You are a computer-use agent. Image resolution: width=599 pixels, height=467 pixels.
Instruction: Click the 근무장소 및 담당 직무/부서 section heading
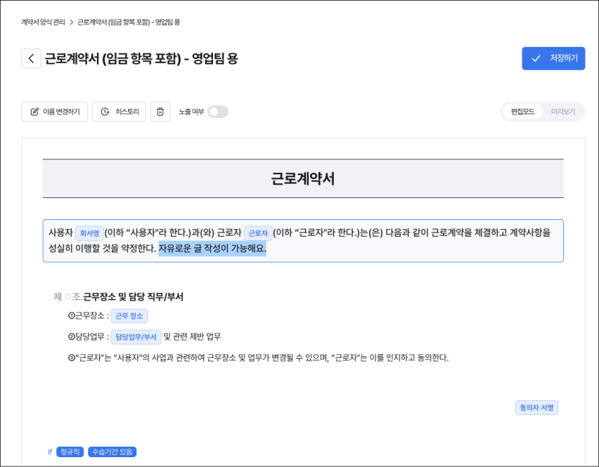(133, 296)
